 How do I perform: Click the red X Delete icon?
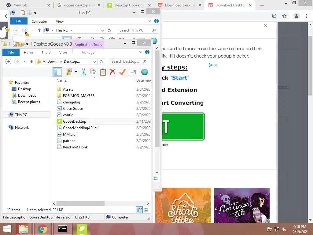(x=112, y=72)
